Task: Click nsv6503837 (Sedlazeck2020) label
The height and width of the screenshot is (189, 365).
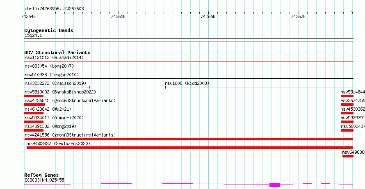Action: 58,143
